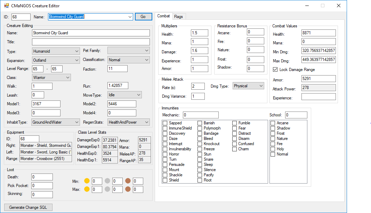Check the Polymorph immunity box
The width and height of the screenshot is (371, 213).
[x=200, y=128]
